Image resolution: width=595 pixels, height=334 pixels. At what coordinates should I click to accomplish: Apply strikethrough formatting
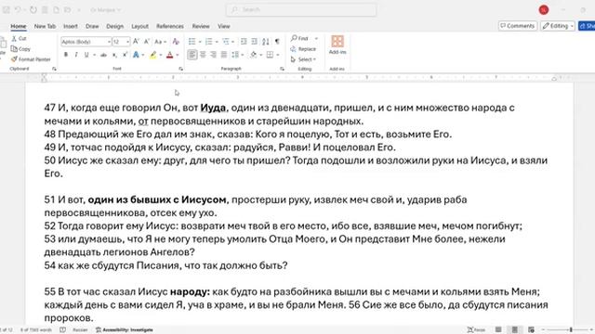pos(103,55)
